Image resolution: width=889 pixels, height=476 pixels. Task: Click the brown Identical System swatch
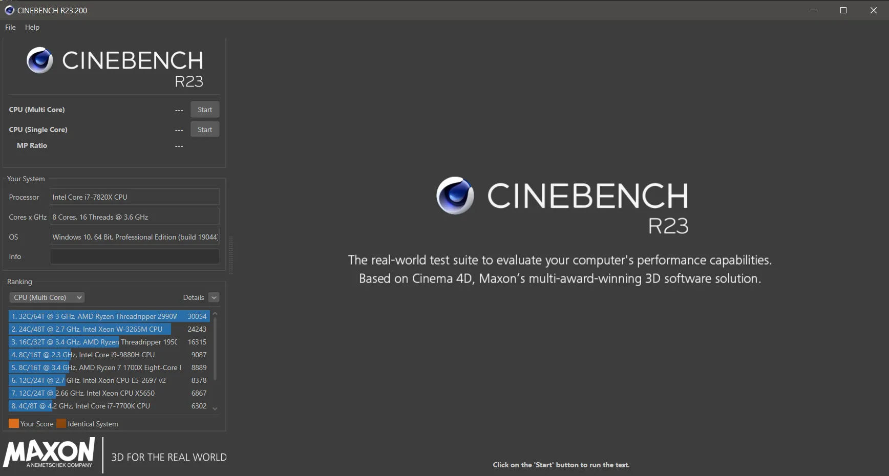click(61, 424)
